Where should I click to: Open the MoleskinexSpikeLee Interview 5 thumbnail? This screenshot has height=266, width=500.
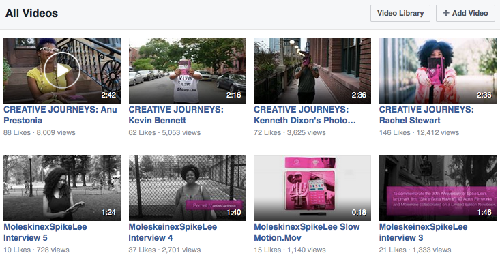coord(62,188)
